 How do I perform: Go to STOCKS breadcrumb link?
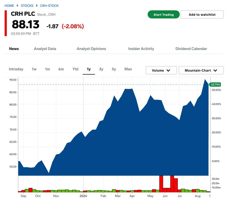pyautogui.click(x=27, y=6)
